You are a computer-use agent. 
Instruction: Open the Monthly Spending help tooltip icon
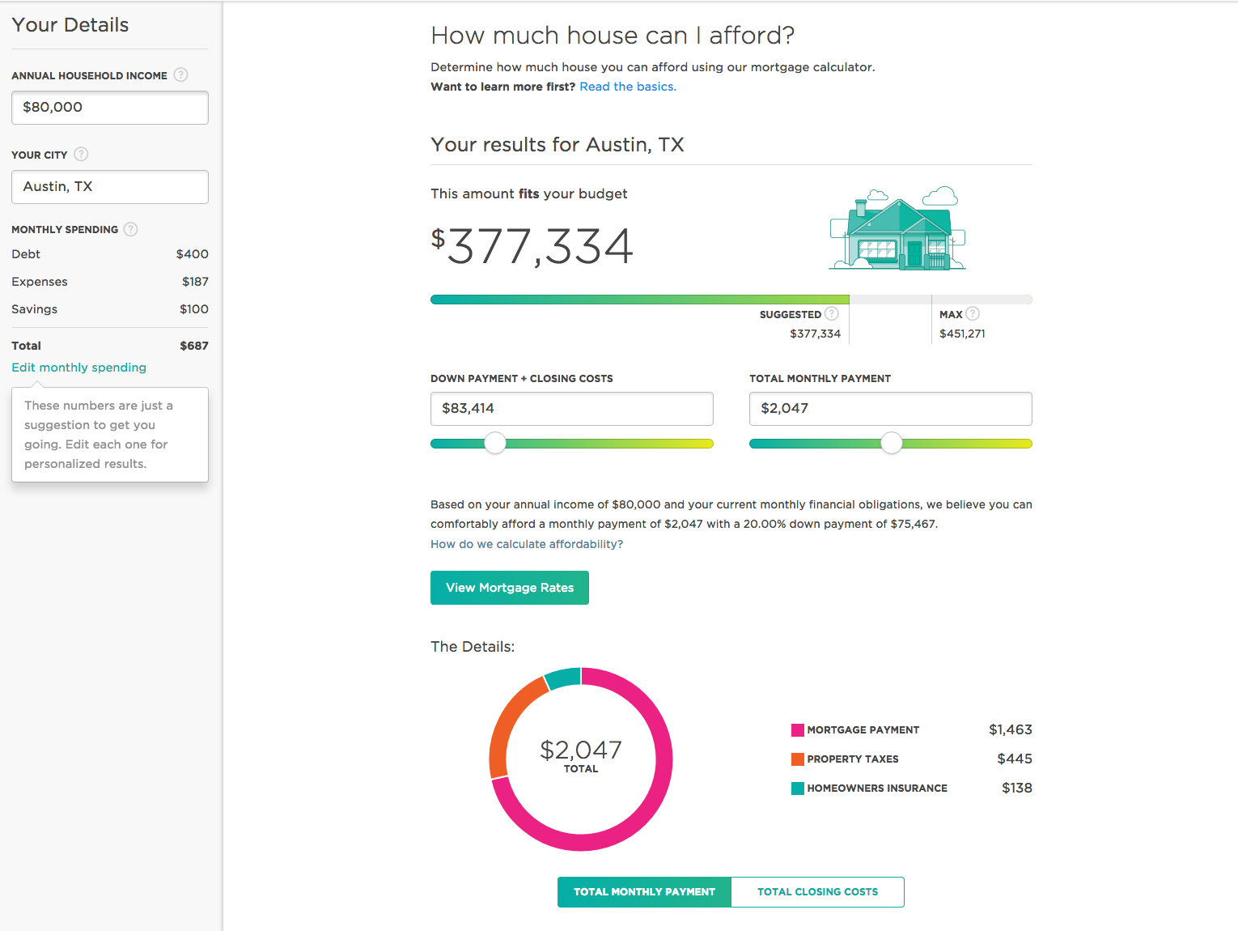coord(131,230)
